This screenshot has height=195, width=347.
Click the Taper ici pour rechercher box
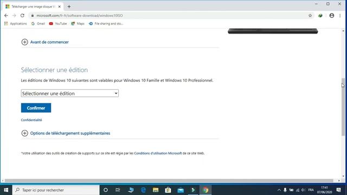(56, 190)
